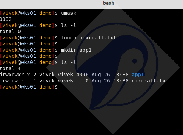Click the 0 size value of nixcraft.txt
The width and height of the screenshot is (183, 135).
[x=87, y=81]
